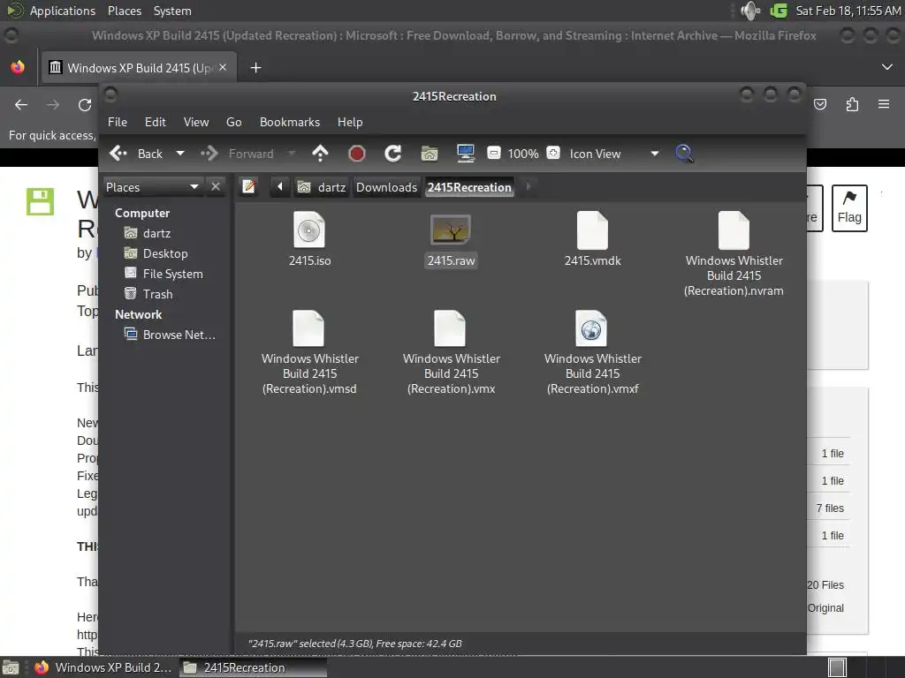Viewport: 905px width, 678px height.
Task: Toggle the location edit pencil button
Action: 248,187
